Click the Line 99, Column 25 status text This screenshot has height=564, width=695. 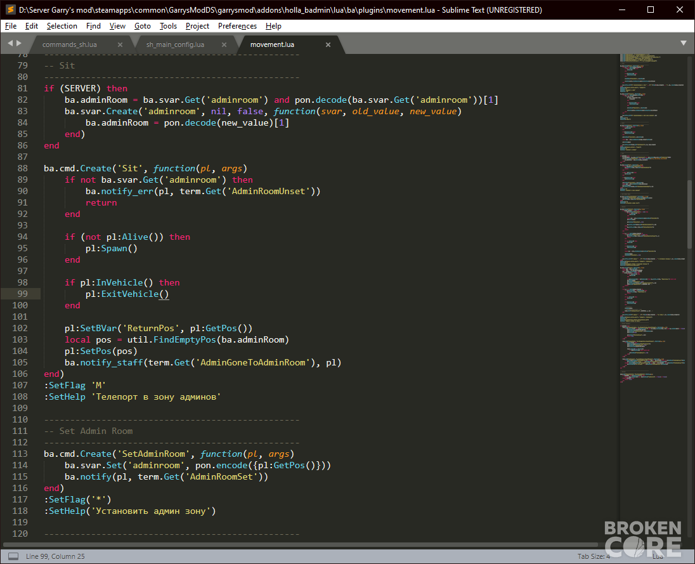55,556
